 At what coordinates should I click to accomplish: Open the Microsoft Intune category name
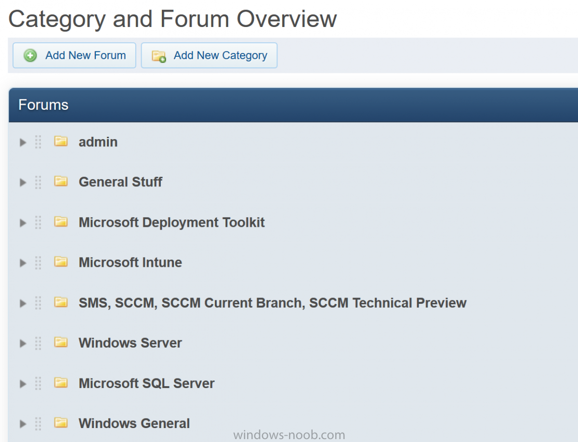[x=131, y=262]
